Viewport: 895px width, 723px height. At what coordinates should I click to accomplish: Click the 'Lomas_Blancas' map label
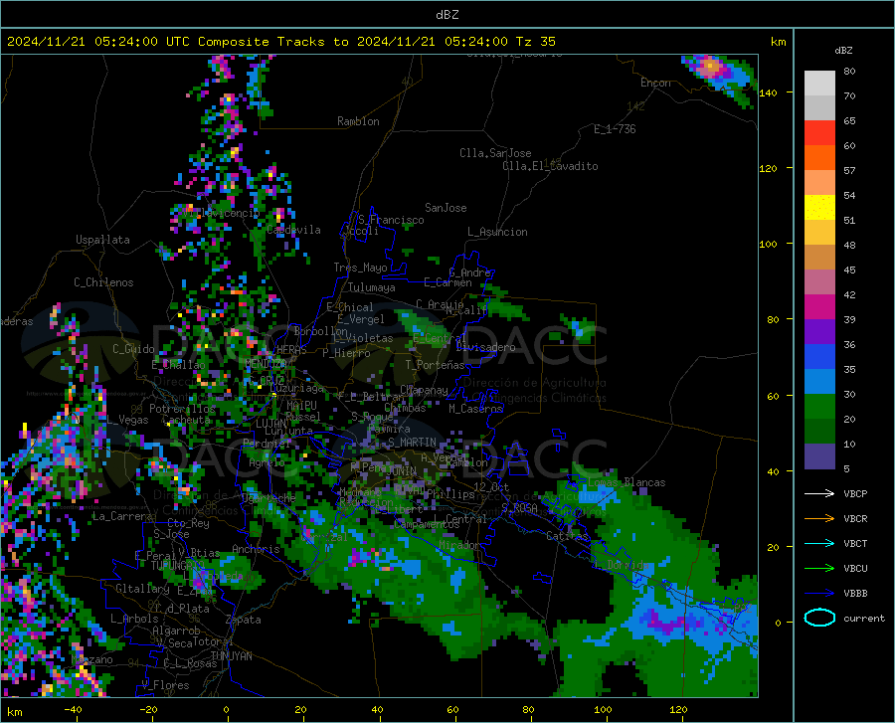coord(626,482)
